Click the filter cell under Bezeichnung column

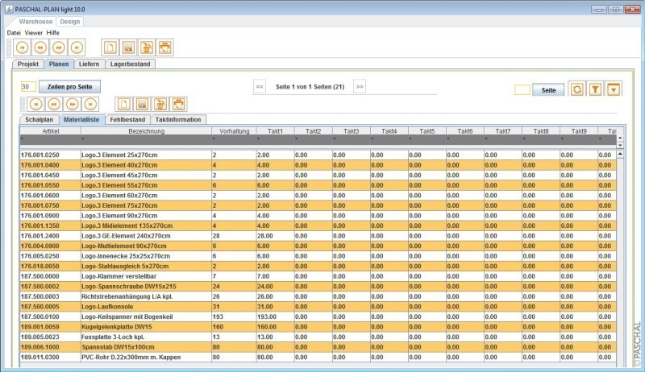pyautogui.click(x=147, y=139)
